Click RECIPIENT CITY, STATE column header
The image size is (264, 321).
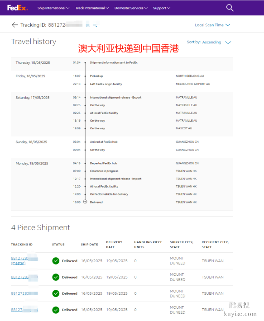215,245
